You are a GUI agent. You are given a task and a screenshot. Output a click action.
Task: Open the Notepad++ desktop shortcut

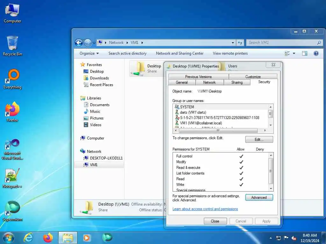coord(12,178)
